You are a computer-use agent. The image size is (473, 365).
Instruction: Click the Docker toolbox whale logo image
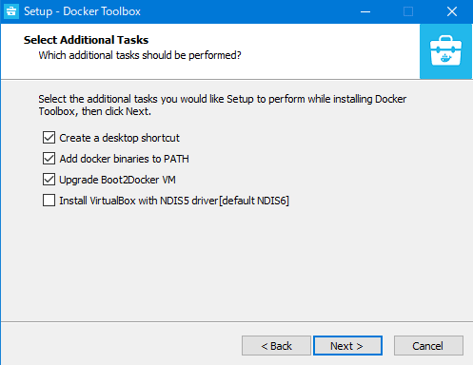(445, 51)
